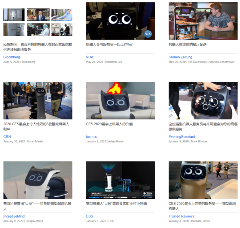
Task: Click VOA cat-face robot screen thumbnail
Action: point(120,20)
